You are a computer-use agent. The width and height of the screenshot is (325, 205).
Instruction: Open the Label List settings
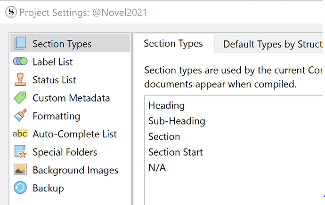point(70,62)
